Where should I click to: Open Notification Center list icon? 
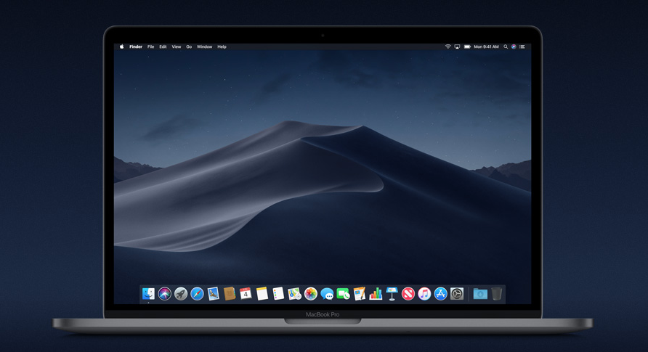(522, 46)
